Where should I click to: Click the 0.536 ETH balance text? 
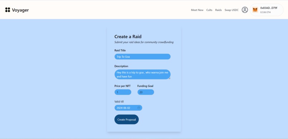265,12
